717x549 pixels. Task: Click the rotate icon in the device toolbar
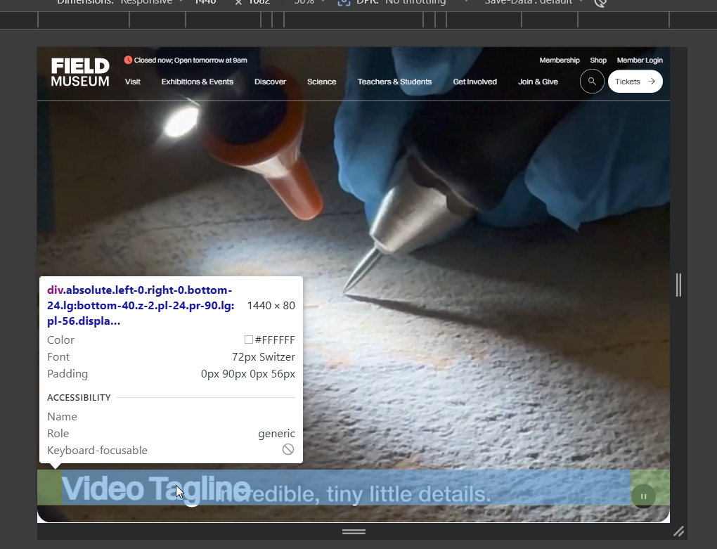click(x=600, y=2)
